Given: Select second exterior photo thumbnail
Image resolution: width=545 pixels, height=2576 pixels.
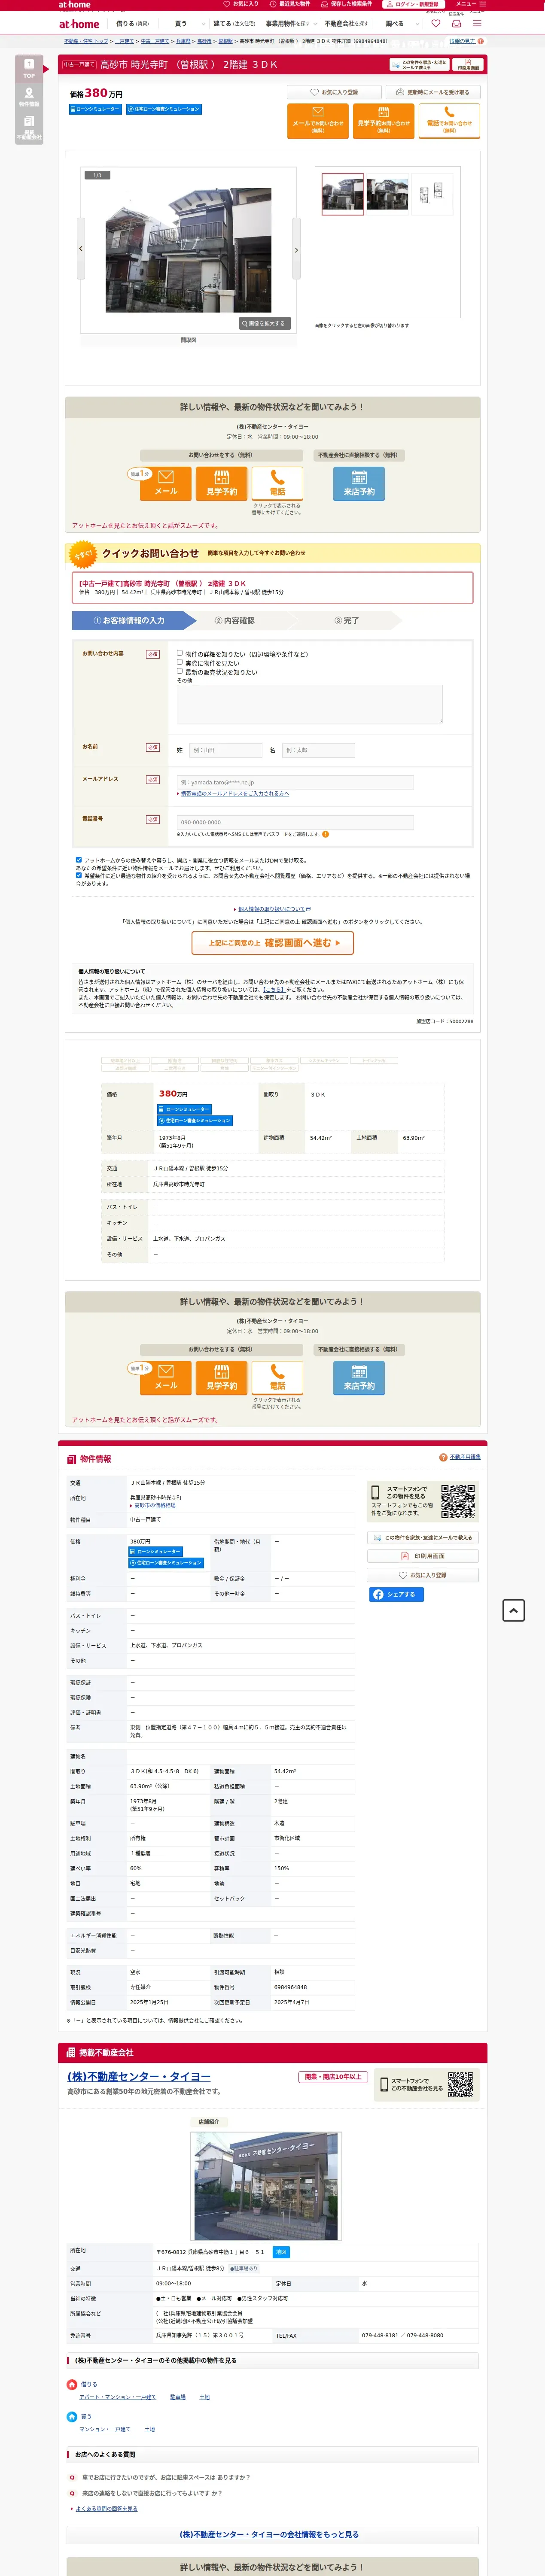Looking at the screenshot, I should pyautogui.click(x=387, y=194).
